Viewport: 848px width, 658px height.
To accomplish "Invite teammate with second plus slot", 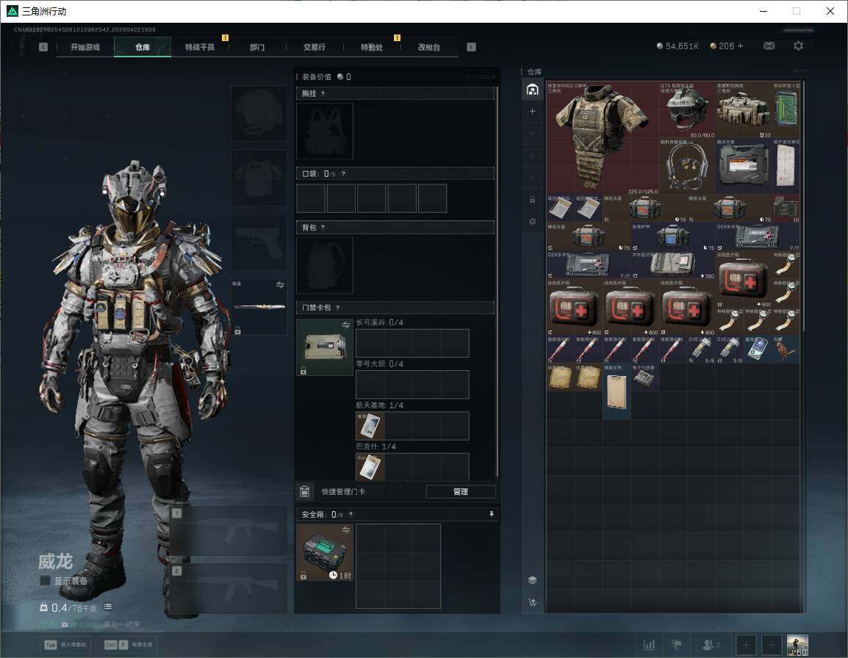I will click(x=772, y=645).
